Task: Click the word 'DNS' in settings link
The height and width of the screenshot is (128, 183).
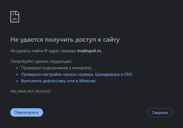Action: click(x=128, y=74)
